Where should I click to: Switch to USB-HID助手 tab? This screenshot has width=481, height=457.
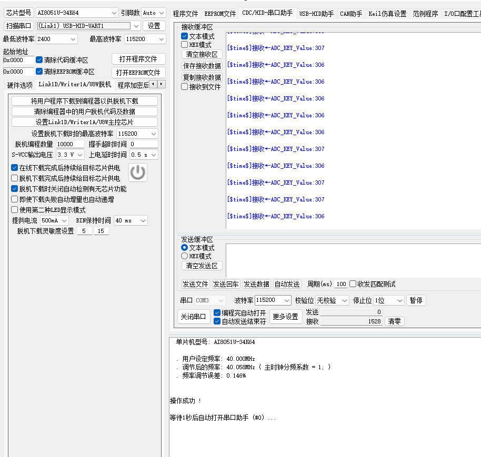(x=316, y=14)
